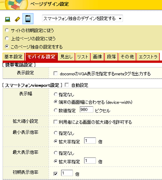Viewport: 162px width, 180px height.
Task: Switch to the 基本設定 tab
Action: [x=14, y=56]
